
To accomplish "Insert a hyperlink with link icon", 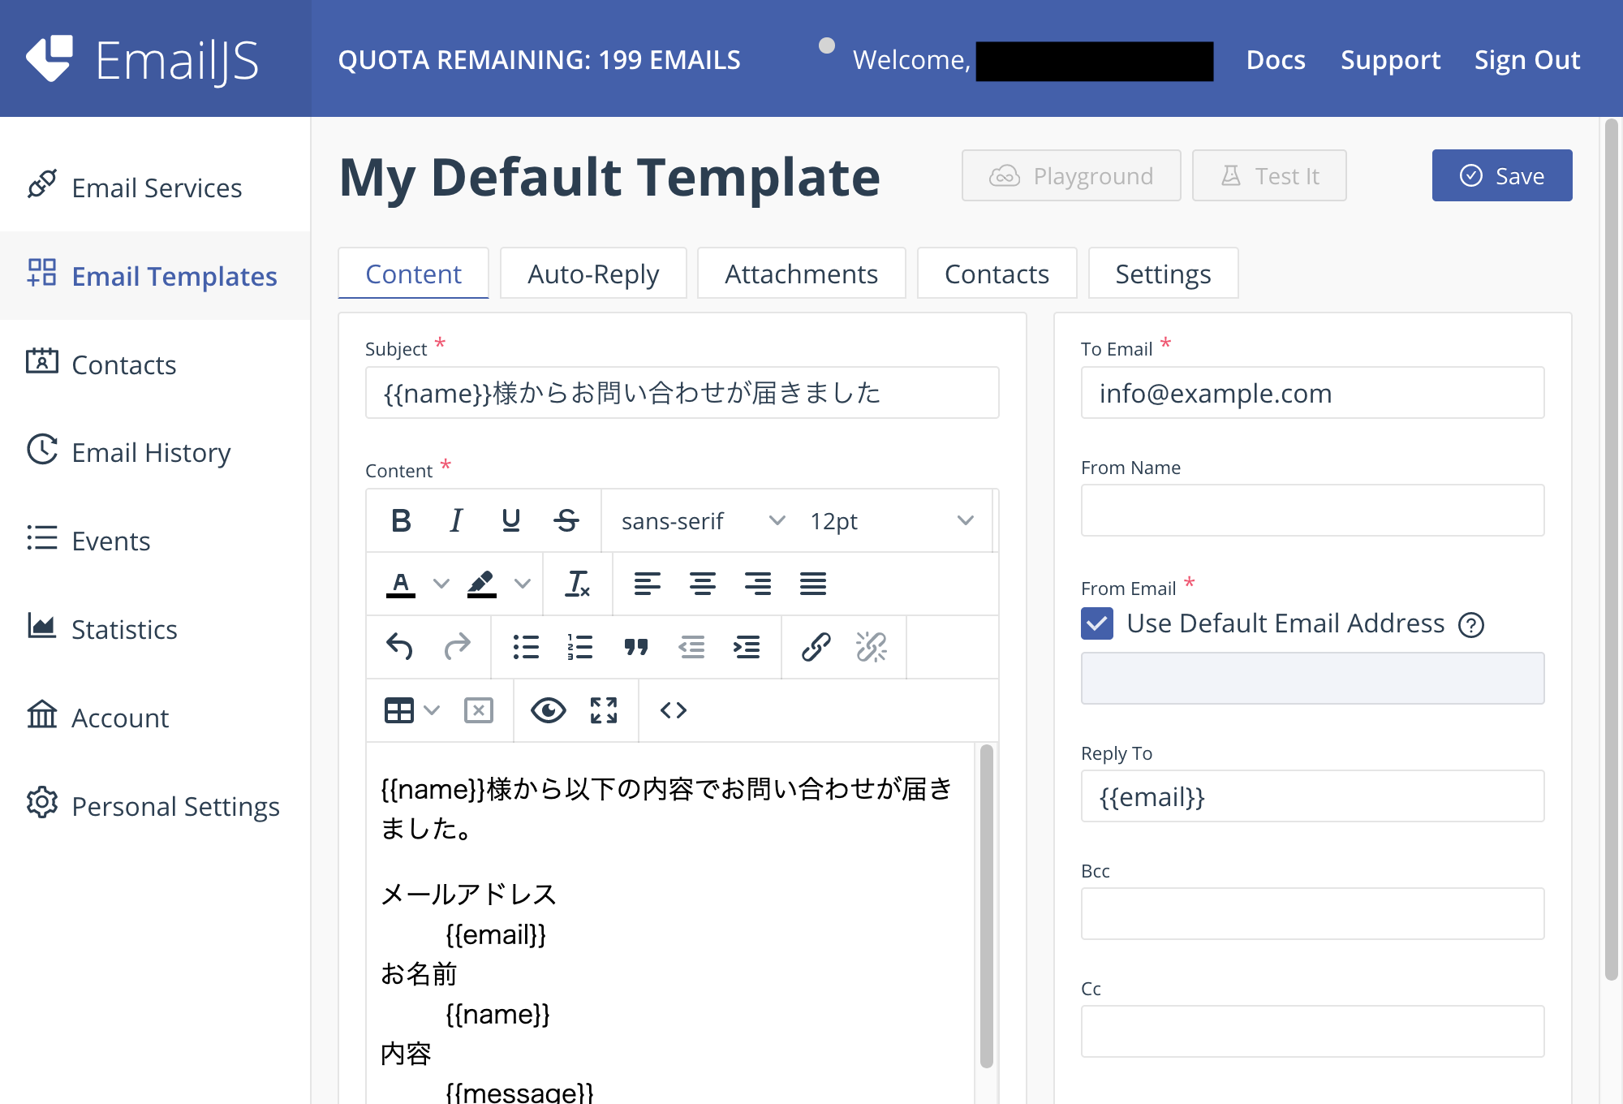I will (x=816, y=647).
